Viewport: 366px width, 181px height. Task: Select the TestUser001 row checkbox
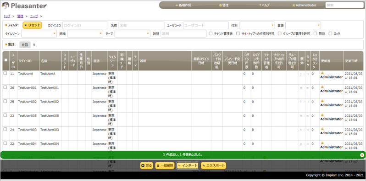click(5, 87)
